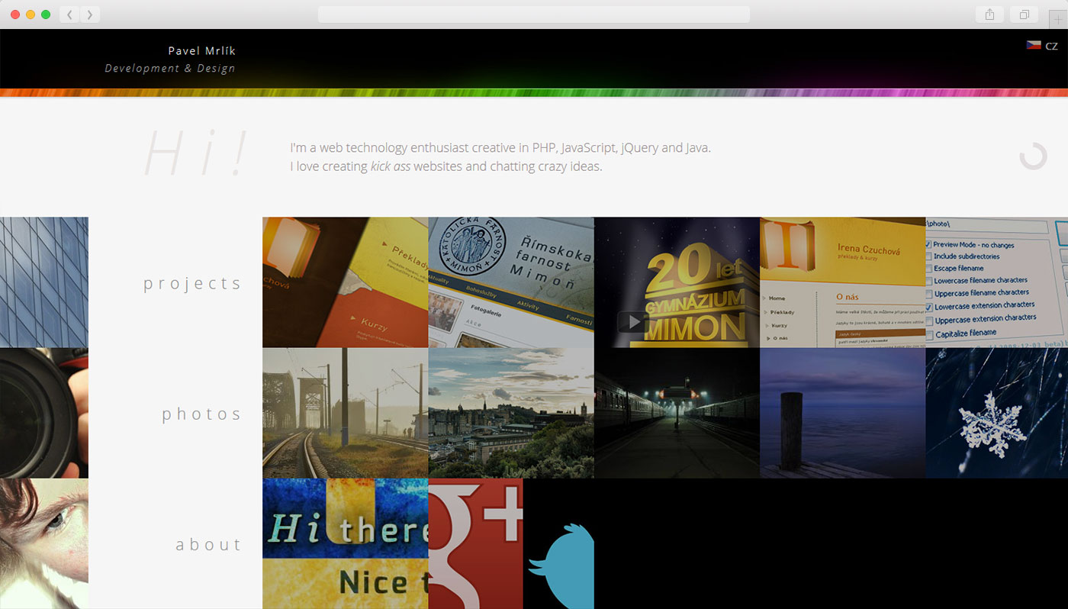Image resolution: width=1068 pixels, height=609 pixels.
Task: Switch language via CZ link
Action: (x=1051, y=47)
